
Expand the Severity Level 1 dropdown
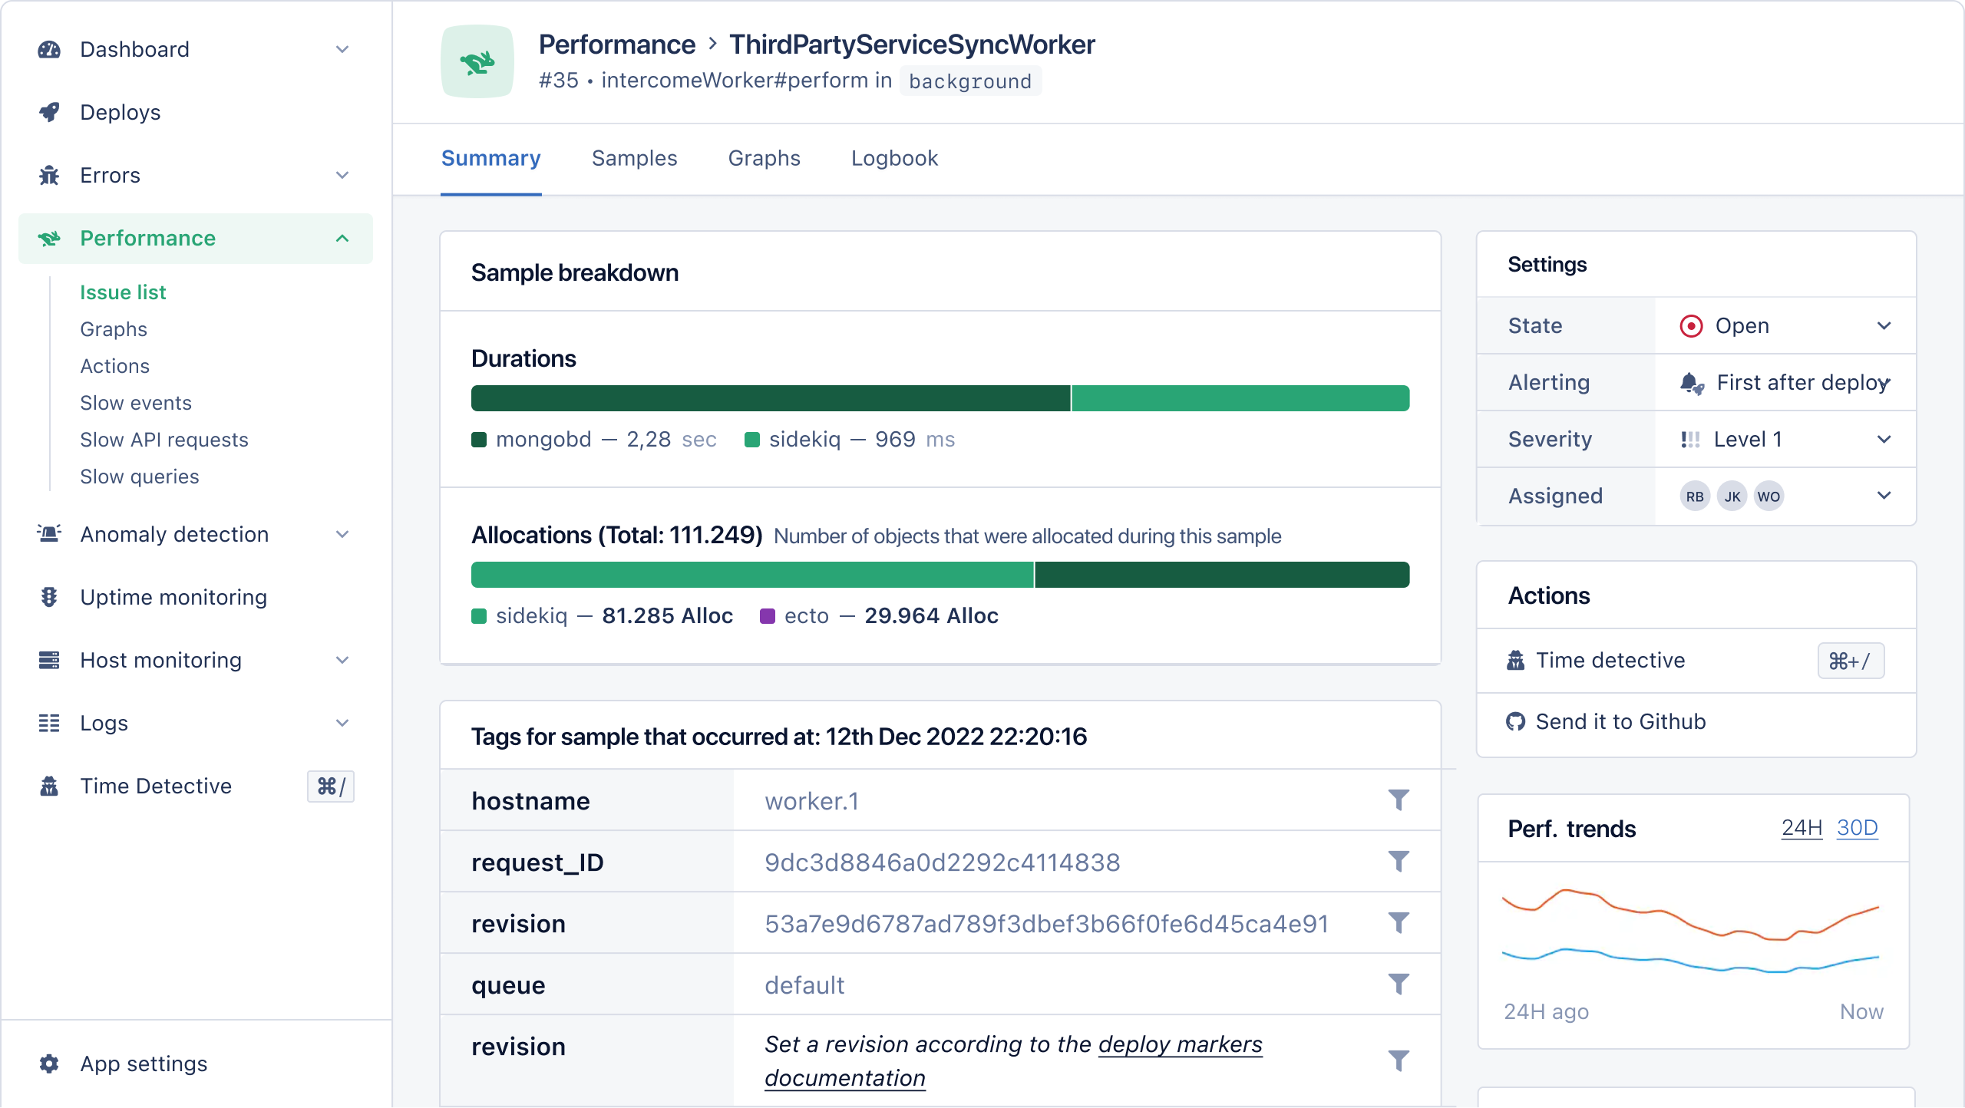coord(1885,439)
